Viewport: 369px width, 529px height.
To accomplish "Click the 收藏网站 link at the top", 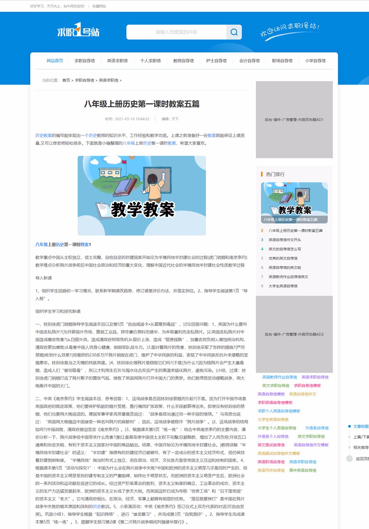I will coord(99,6).
